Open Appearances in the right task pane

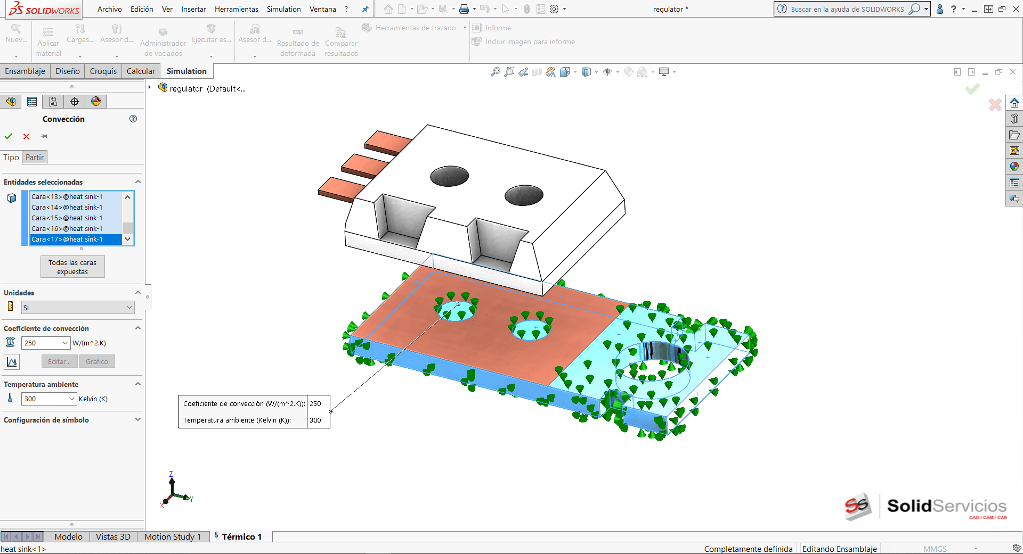[x=1014, y=167]
